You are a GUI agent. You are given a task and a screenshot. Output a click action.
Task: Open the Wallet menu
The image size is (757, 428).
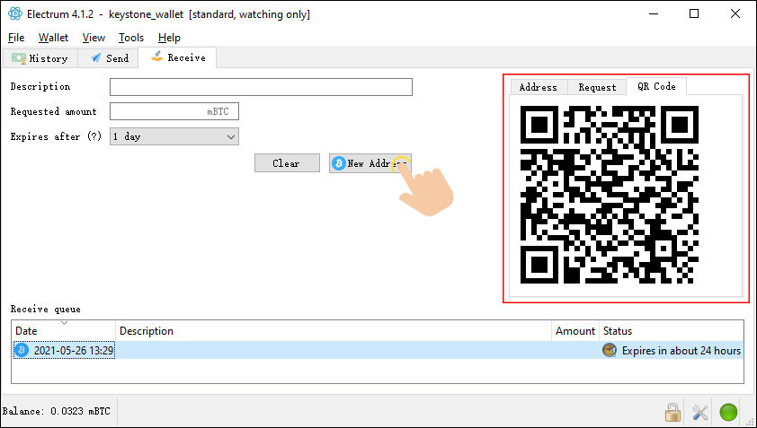[x=53, y=38]
